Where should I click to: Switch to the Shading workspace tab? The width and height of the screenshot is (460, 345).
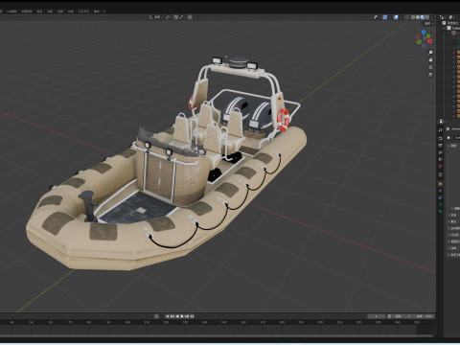(x=39, y=11)
